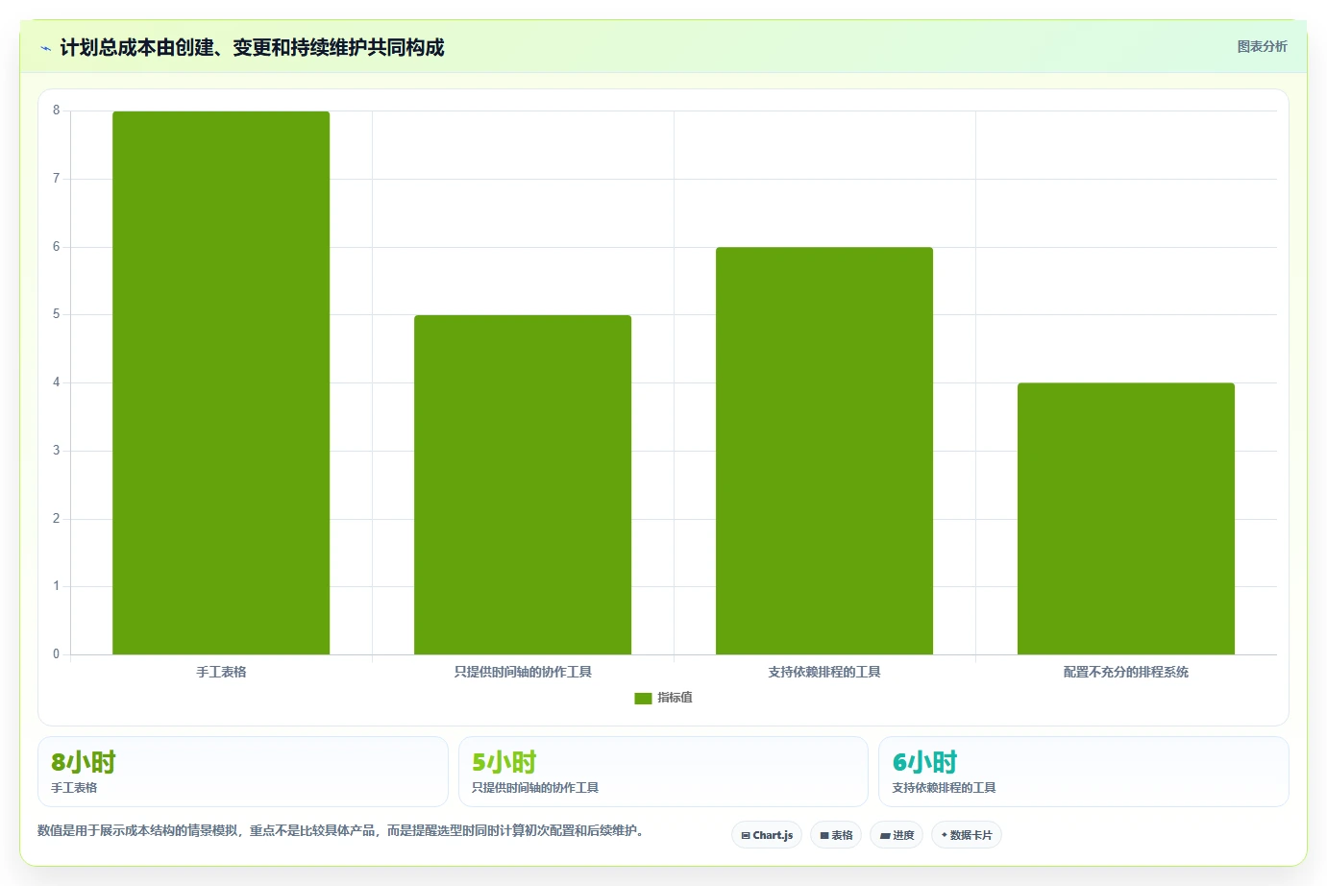Click the chart title 计划总成本由创建、变更和持续维护共同构成
1327x886 pixels.
tap(252, 47)
